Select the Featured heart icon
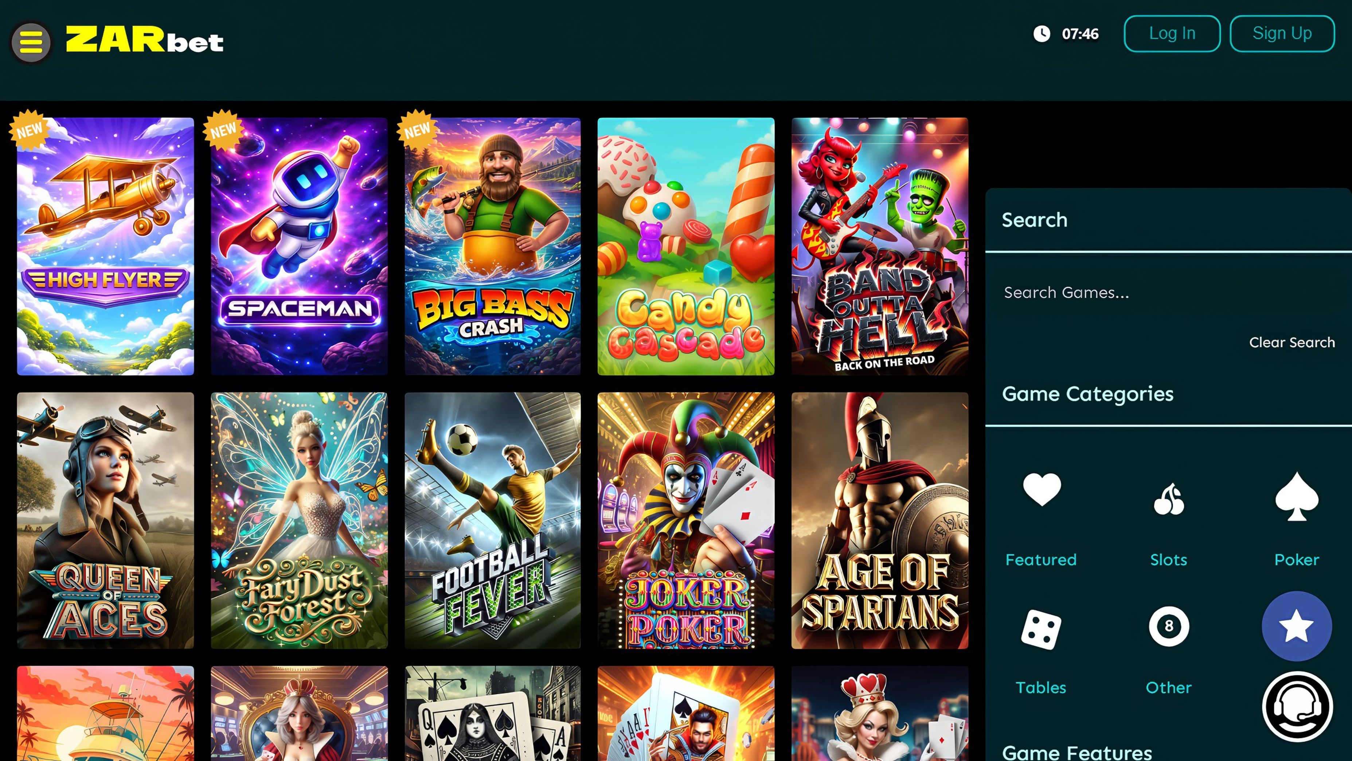The height and width of the screenshot is (761, 1352). tap(1042, 489)
